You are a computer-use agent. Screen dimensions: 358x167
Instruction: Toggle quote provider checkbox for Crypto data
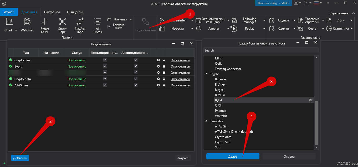[x=105, y=79]
